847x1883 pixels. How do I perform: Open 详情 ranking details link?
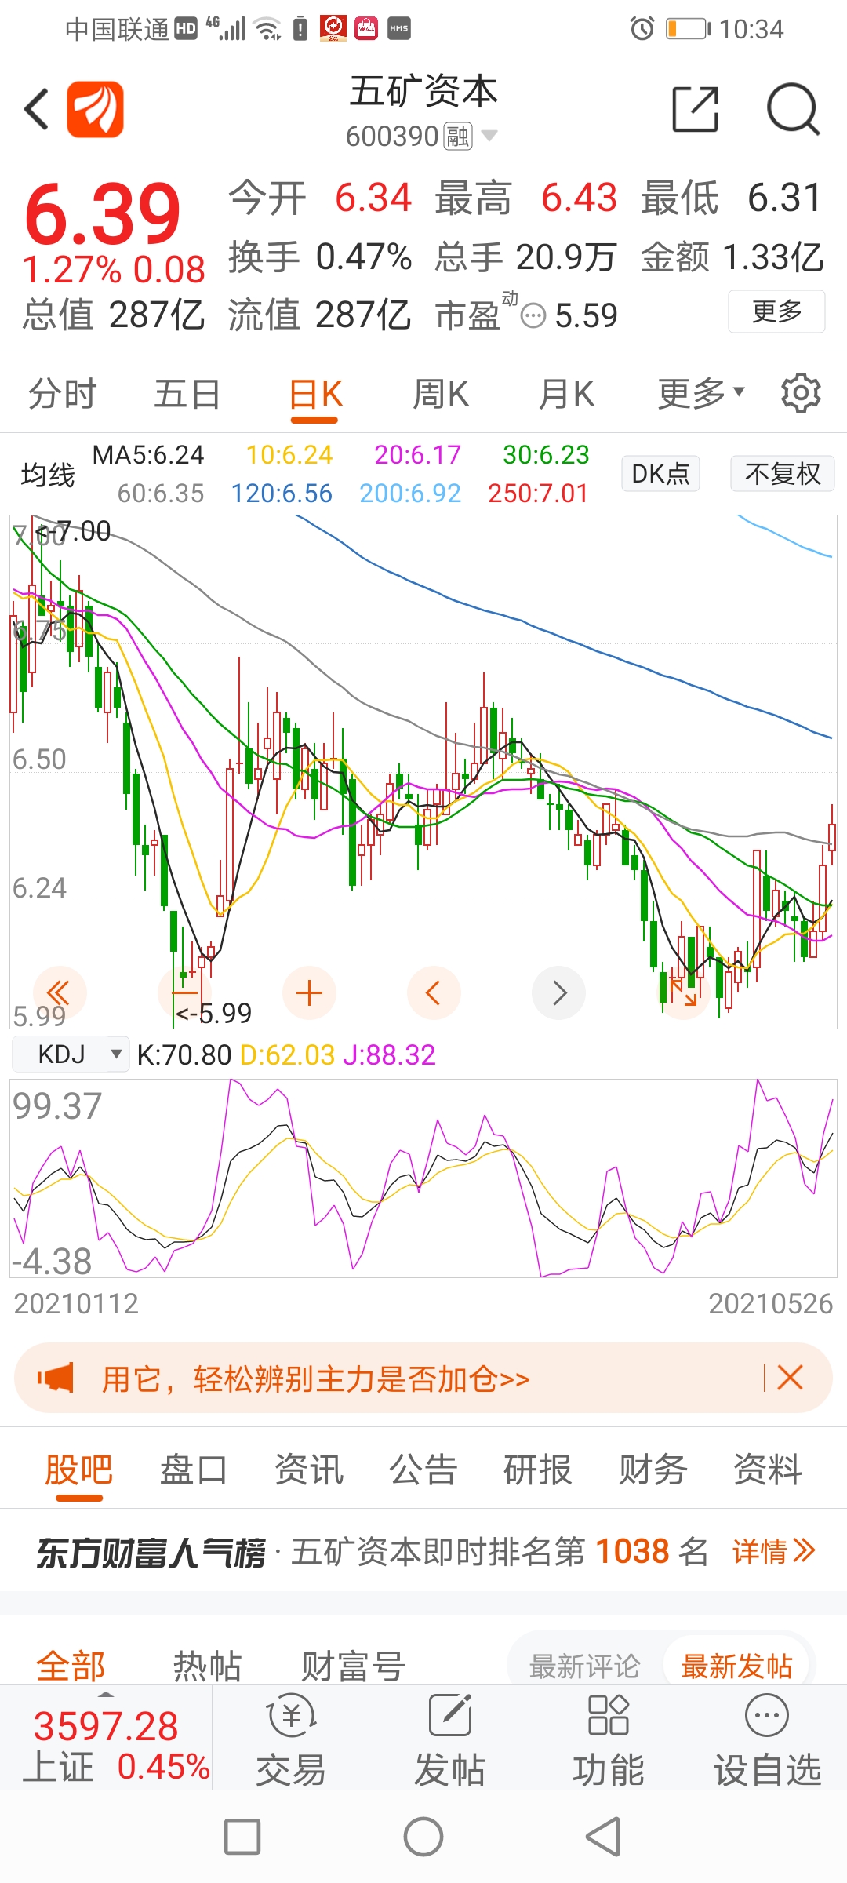point(774,1551)
